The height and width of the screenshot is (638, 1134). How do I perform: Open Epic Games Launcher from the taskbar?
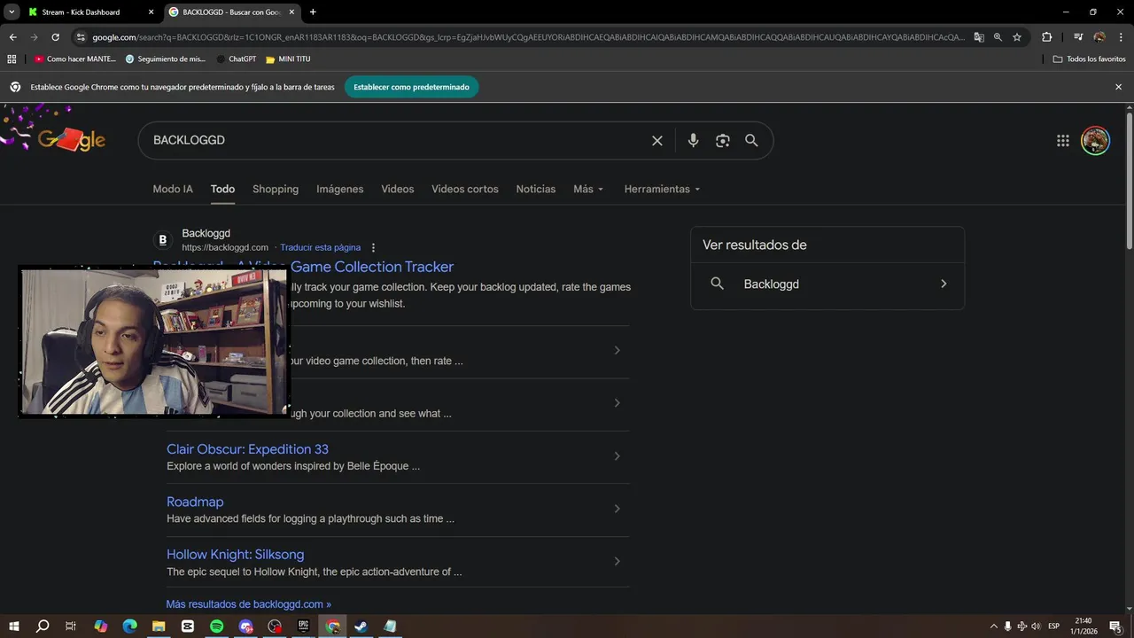click(x=304, y=626)
